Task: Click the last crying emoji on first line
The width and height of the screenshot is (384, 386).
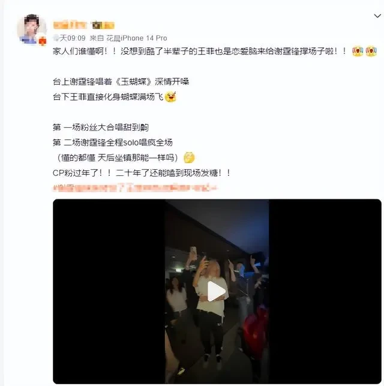Action: point(371,51)
